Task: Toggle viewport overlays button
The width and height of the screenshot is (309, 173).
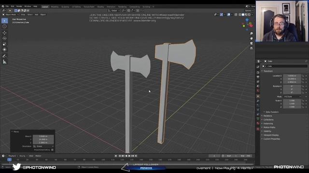Action: coord(228,14)
